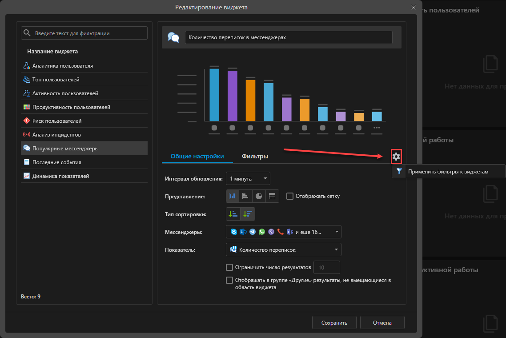The height and width of the screenshot is (338, 506).
Task: Open the «Интервал обновления» dropdown
Action: (248, 179)
